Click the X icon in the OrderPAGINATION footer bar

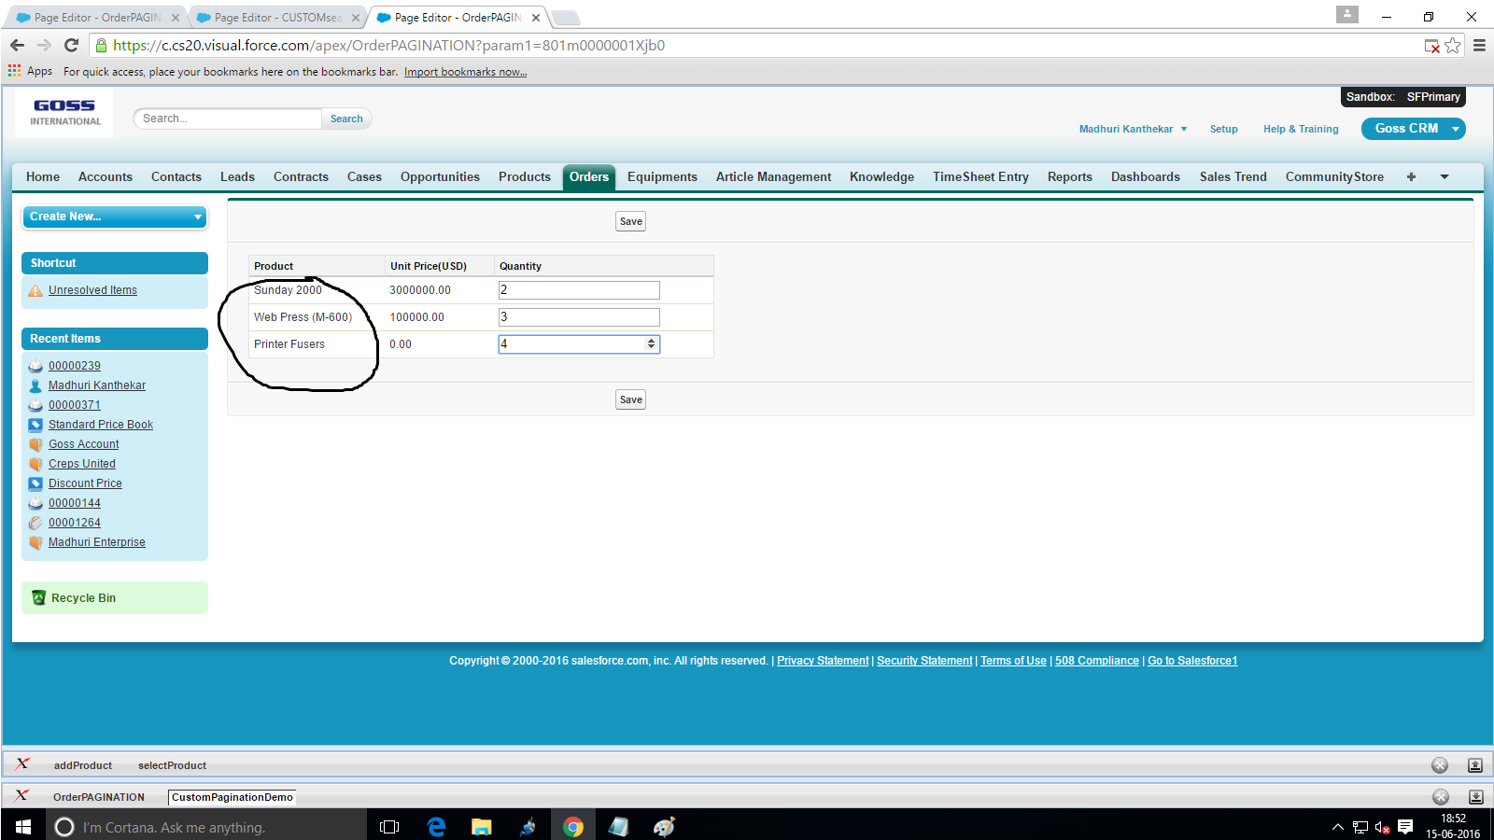coord(22,796)
